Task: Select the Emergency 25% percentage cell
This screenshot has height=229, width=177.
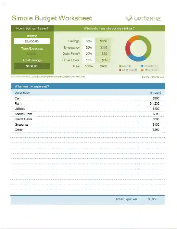Action: pos(89,48)
